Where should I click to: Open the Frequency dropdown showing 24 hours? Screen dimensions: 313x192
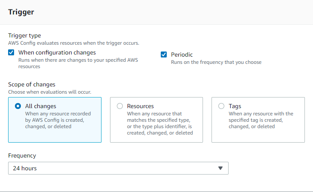coord(118,168)
